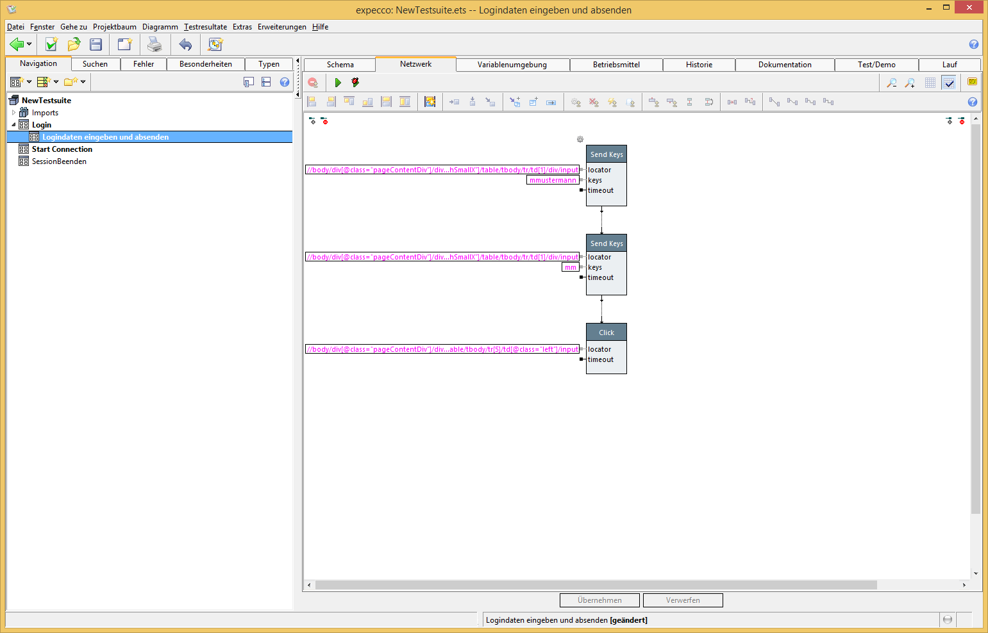This screenshot has width=988, height=633.
Task: Collapse the Login tree node
Action: coord(13,125)
